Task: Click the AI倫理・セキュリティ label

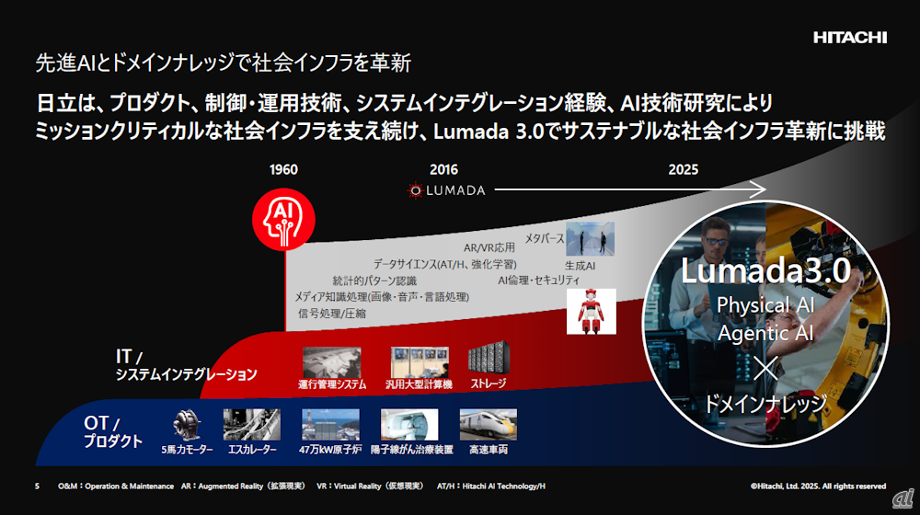Action: click(x=538, y=280)
